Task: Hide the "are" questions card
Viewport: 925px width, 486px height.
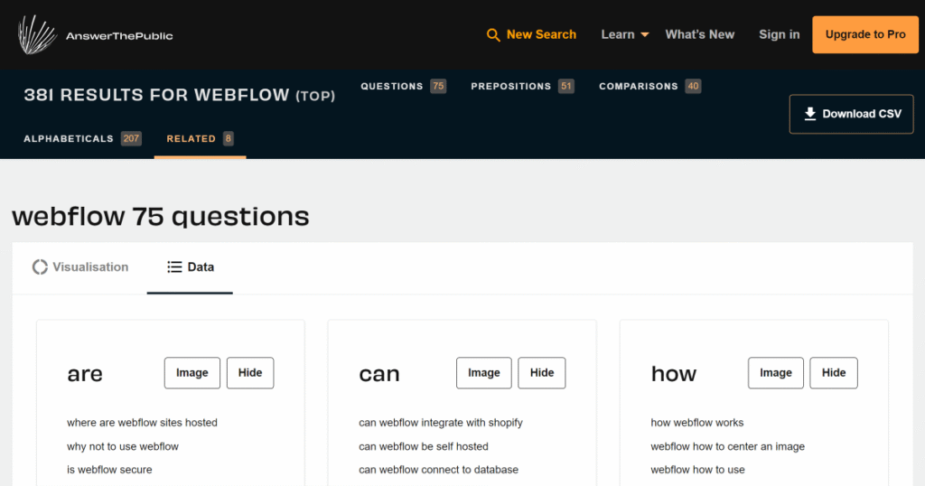Action: (250, 373)
